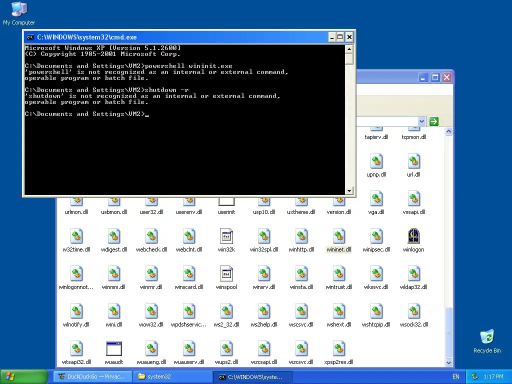Click the cmd window scroll down arrow
The image size is (512, 384).
click(349, 190)
